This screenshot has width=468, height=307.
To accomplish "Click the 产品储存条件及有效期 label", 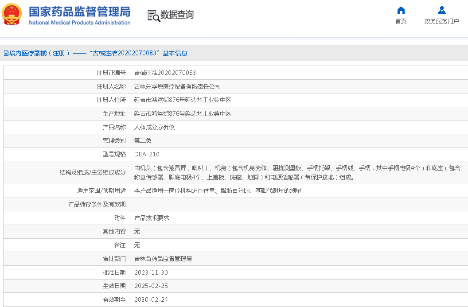I will pos(97,204).
